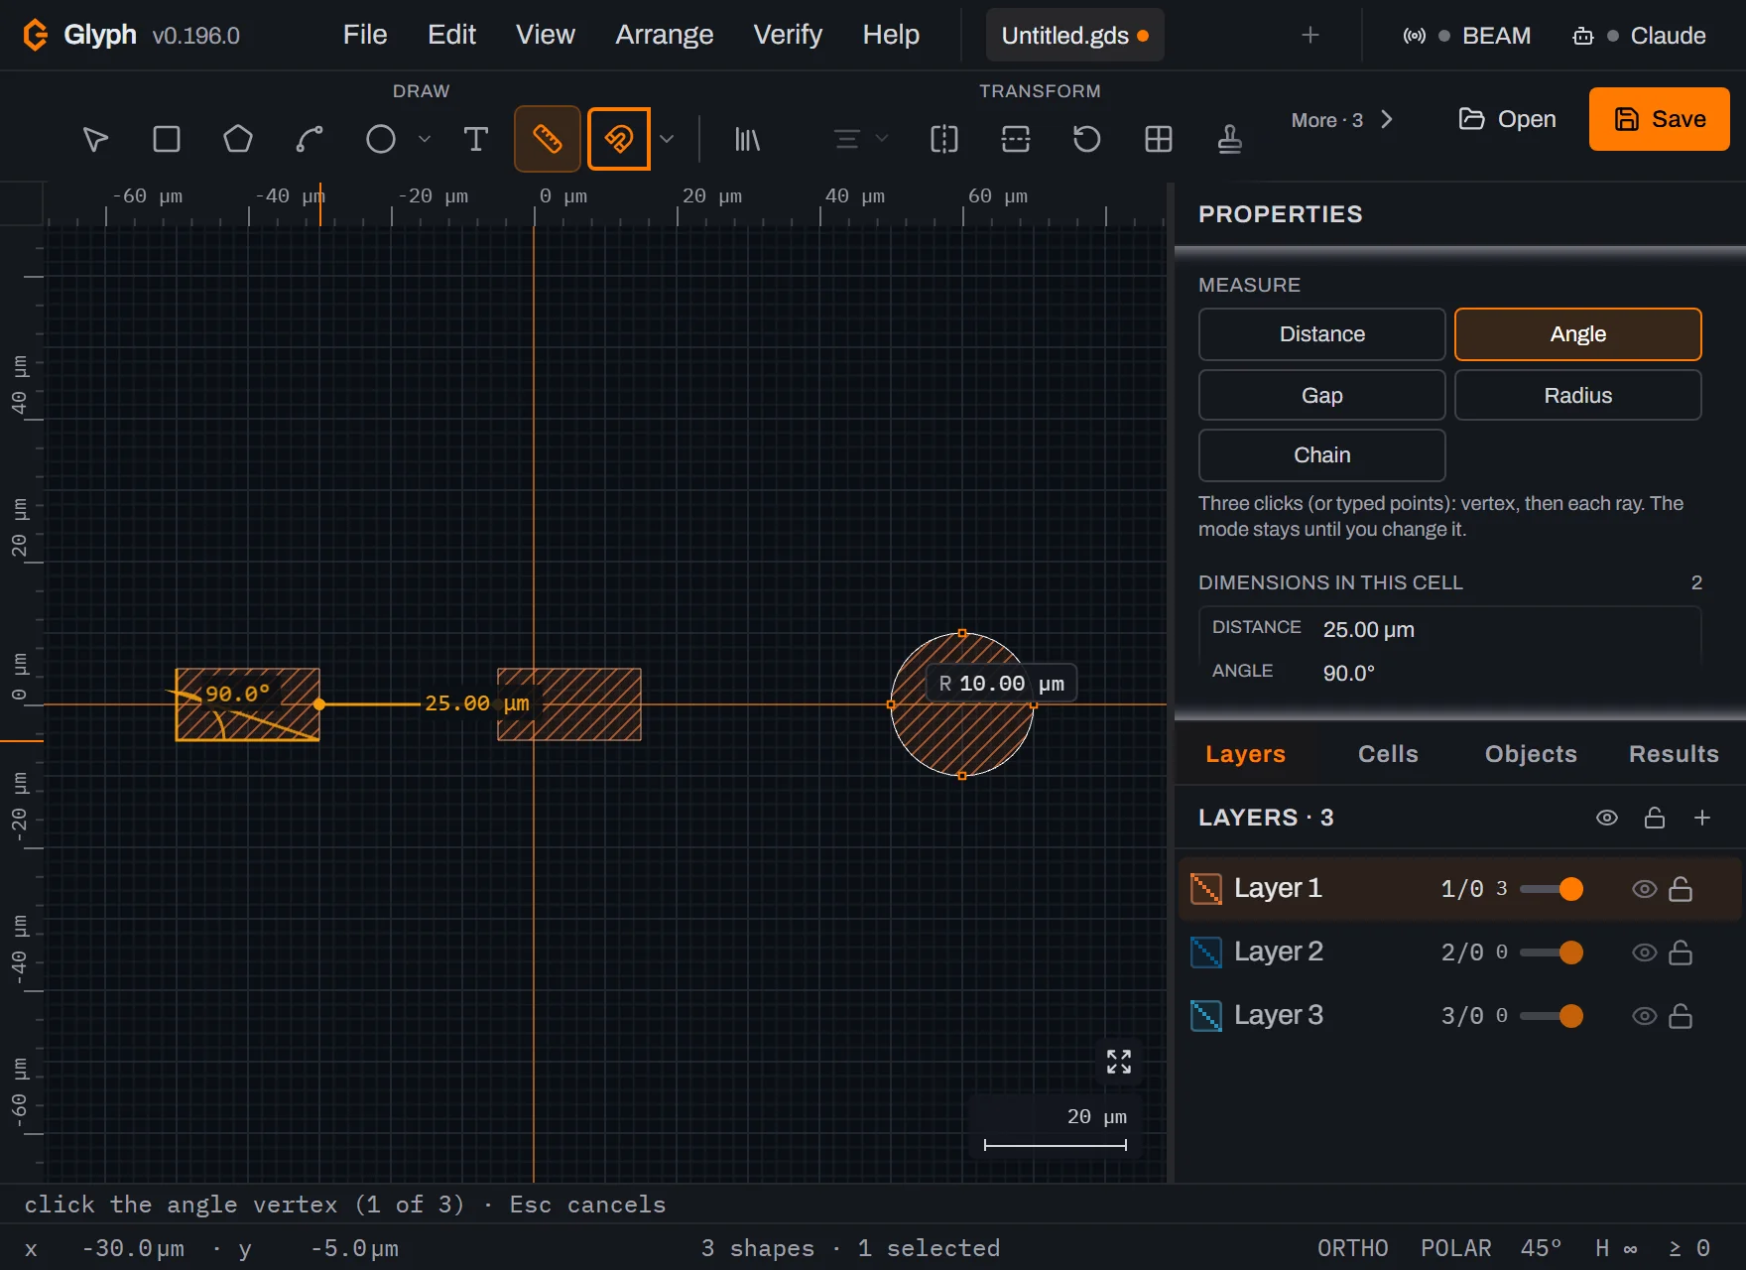Open the File menu
This screenshot has height=1270, width=1746.
pos(365,35)
